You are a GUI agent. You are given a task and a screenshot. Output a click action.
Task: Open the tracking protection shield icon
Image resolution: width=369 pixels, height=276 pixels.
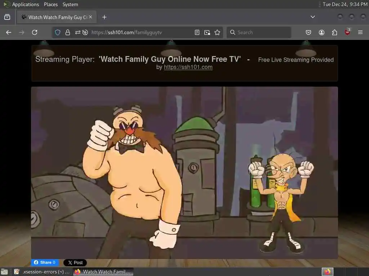click(x=58, y=32)
